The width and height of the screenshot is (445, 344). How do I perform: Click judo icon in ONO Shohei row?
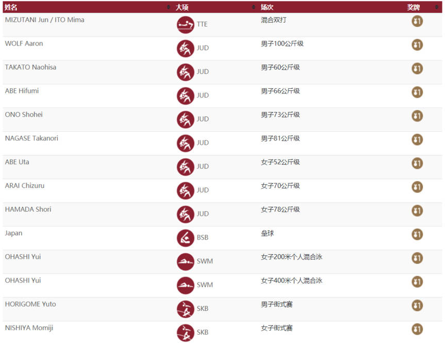pyautogui.click(x=185, y=119)
